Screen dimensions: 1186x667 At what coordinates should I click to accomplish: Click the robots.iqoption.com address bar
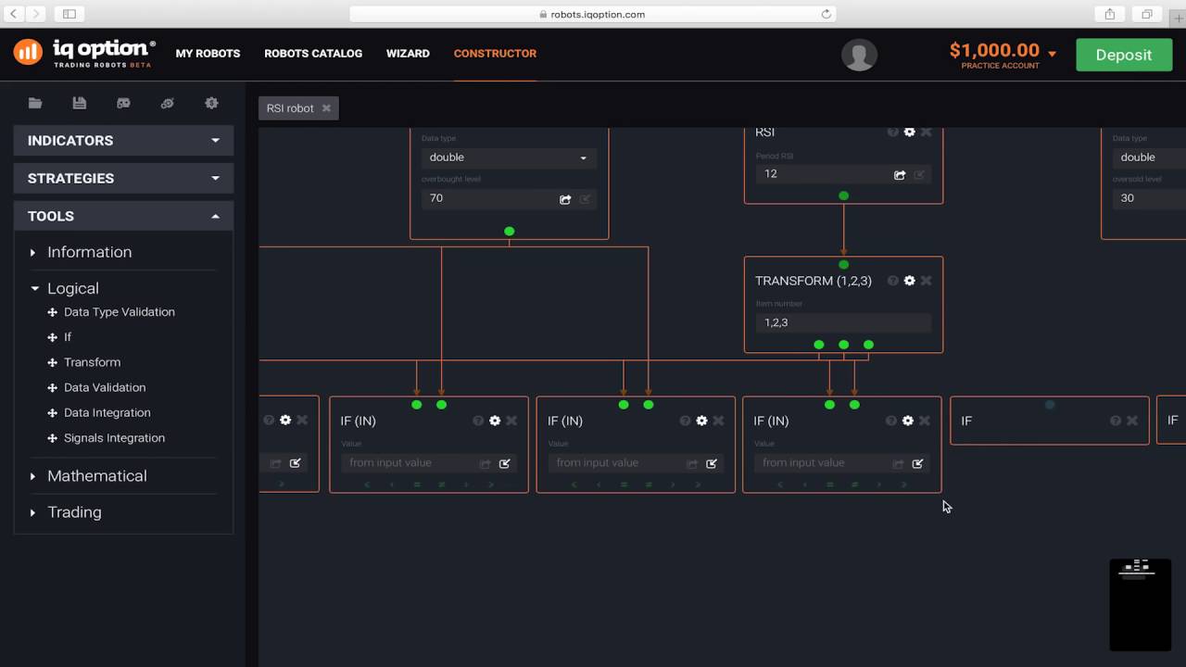tap(593, 14)
